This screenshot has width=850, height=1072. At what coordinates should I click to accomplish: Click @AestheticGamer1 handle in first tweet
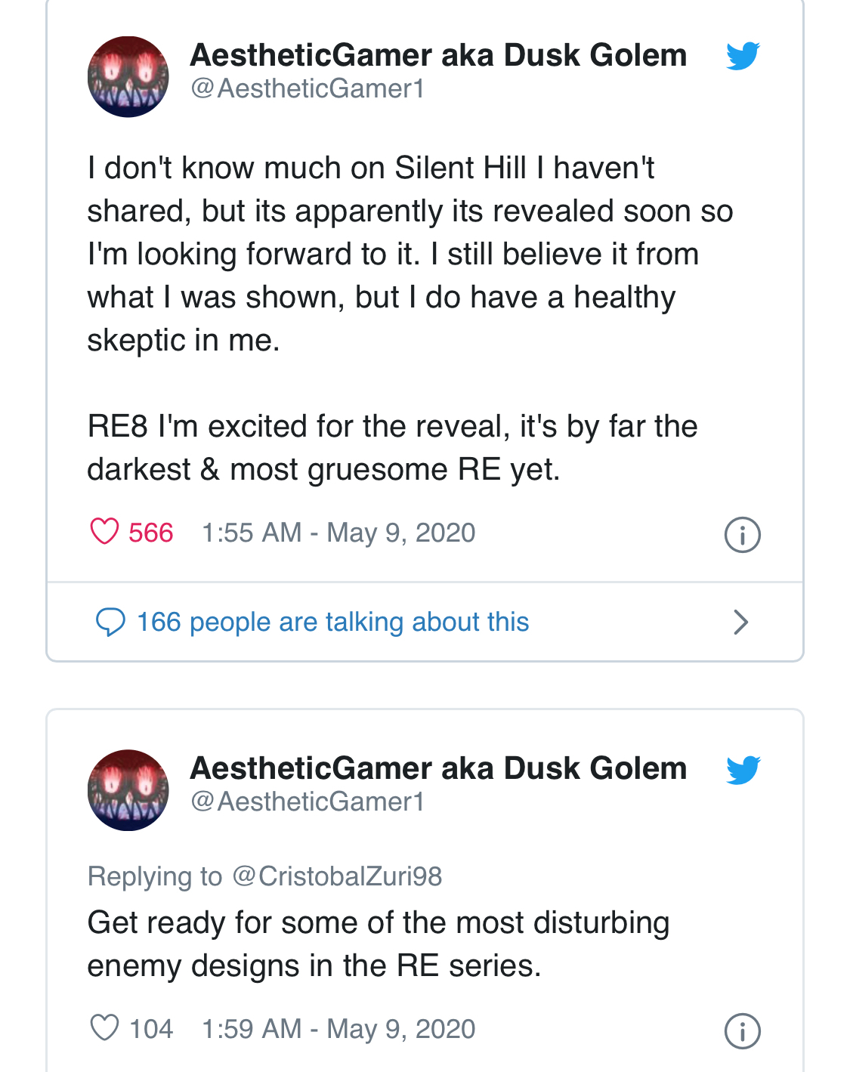pos(308,89)
